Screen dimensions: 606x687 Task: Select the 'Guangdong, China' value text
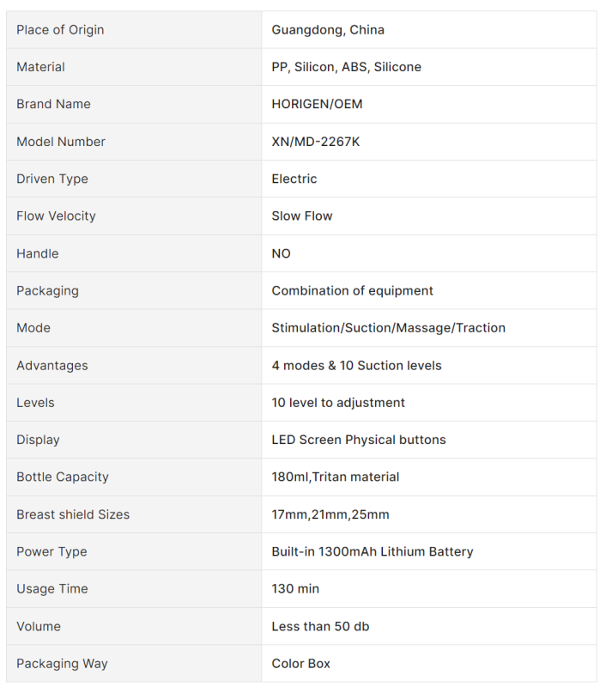pos(328,30)
